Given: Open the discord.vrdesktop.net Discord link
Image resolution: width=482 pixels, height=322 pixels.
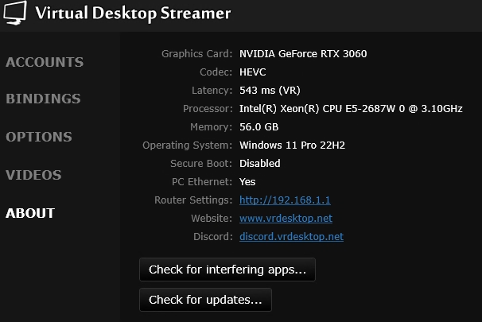Looking at the screenshot, I should pyautogui.click(x=291, y=237).
